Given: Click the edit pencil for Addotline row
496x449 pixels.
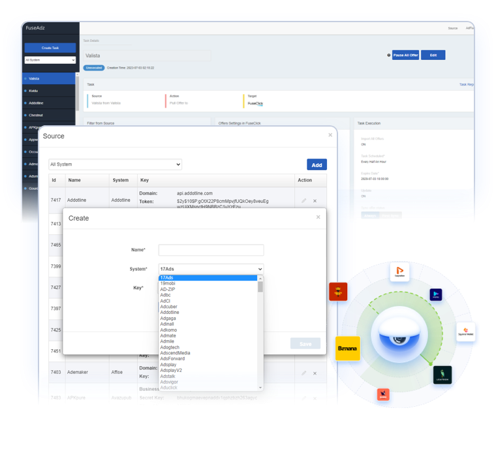Looking at the screenshot, I should coord(303,200).
